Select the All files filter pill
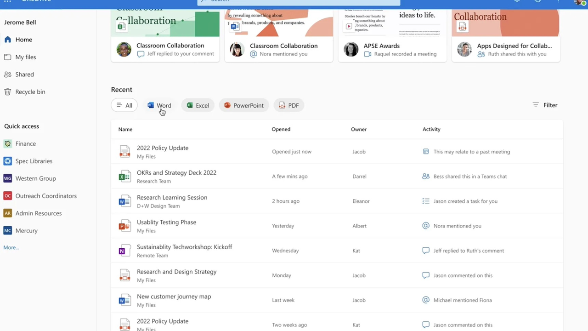Image resolution: width=588 pixels, height=331 pixels. tap(124, 105)
